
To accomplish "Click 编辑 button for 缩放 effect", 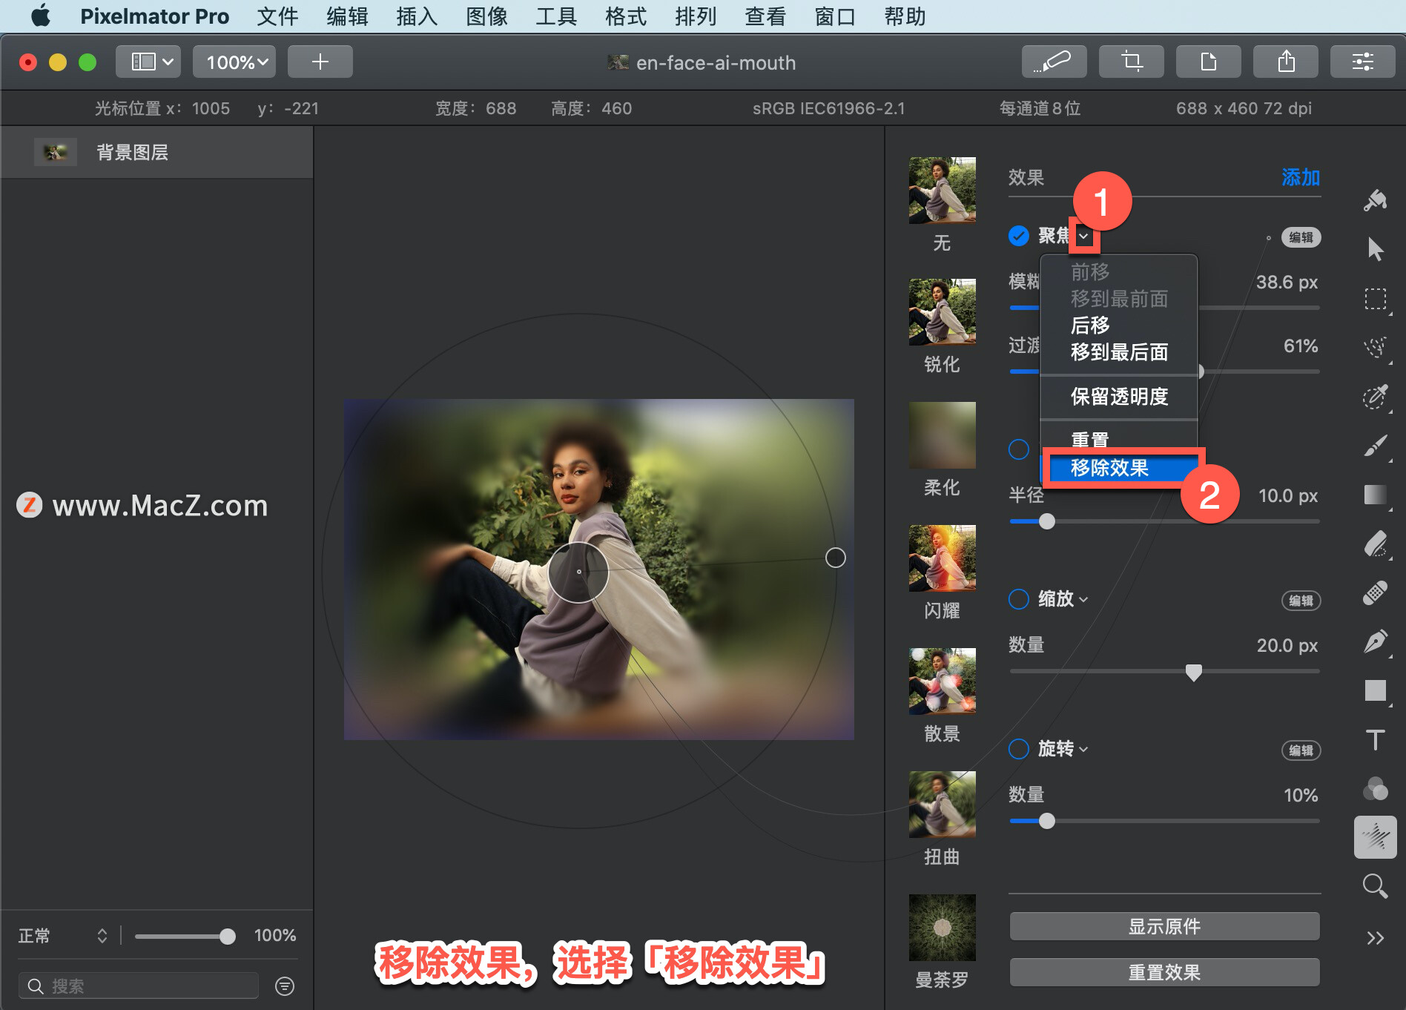I will click(x=1301, y=601).
